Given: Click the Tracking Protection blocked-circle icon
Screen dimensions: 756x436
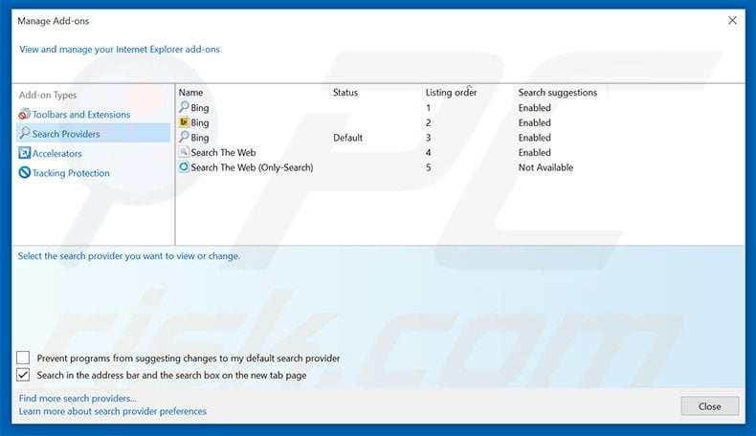Looking at the screenshot, I should (x=24, y=172).
